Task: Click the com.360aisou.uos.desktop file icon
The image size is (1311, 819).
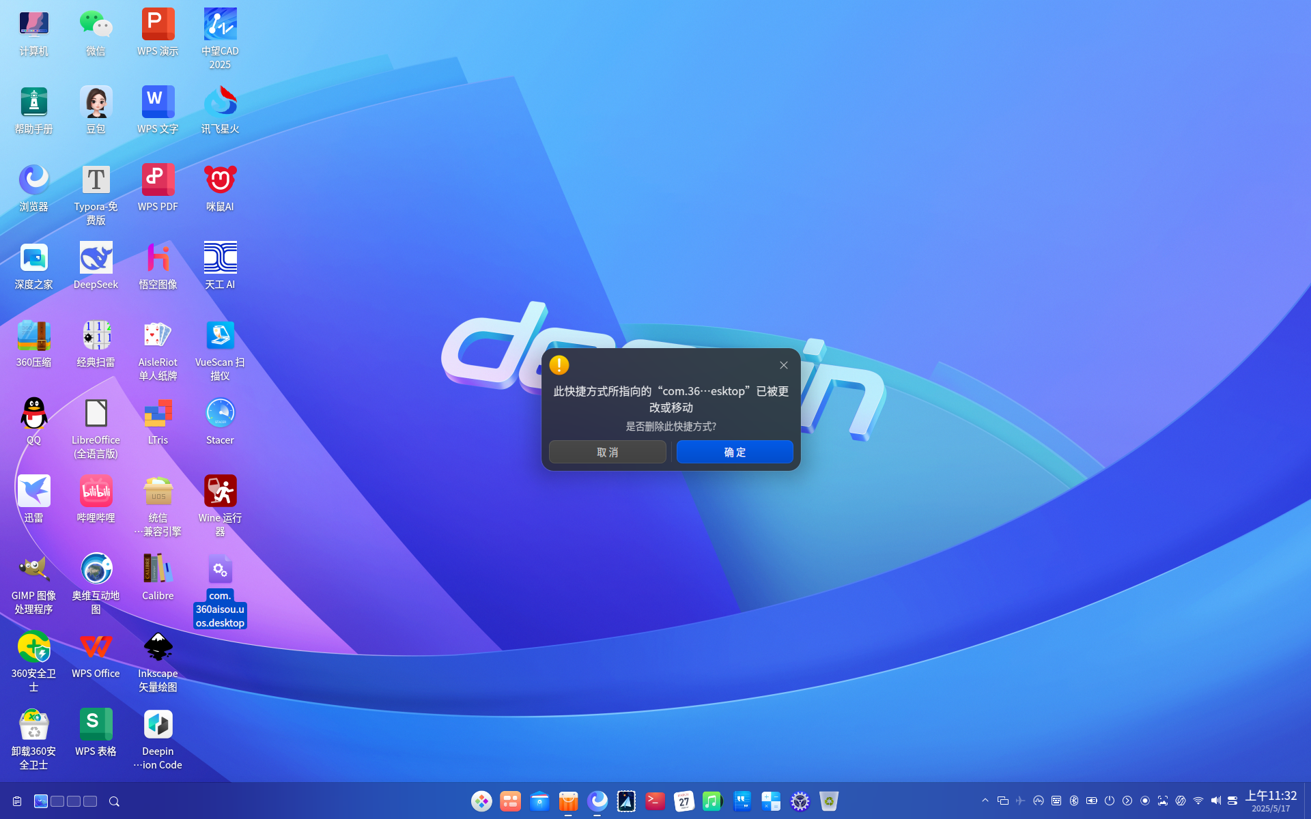Action: pyautogui.click(x=220, y=590)
